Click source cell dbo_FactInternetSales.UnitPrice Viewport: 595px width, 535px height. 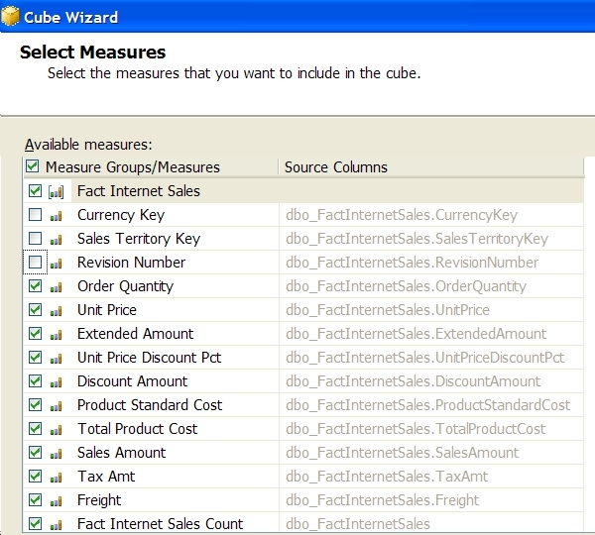click(x=431, y=310)
